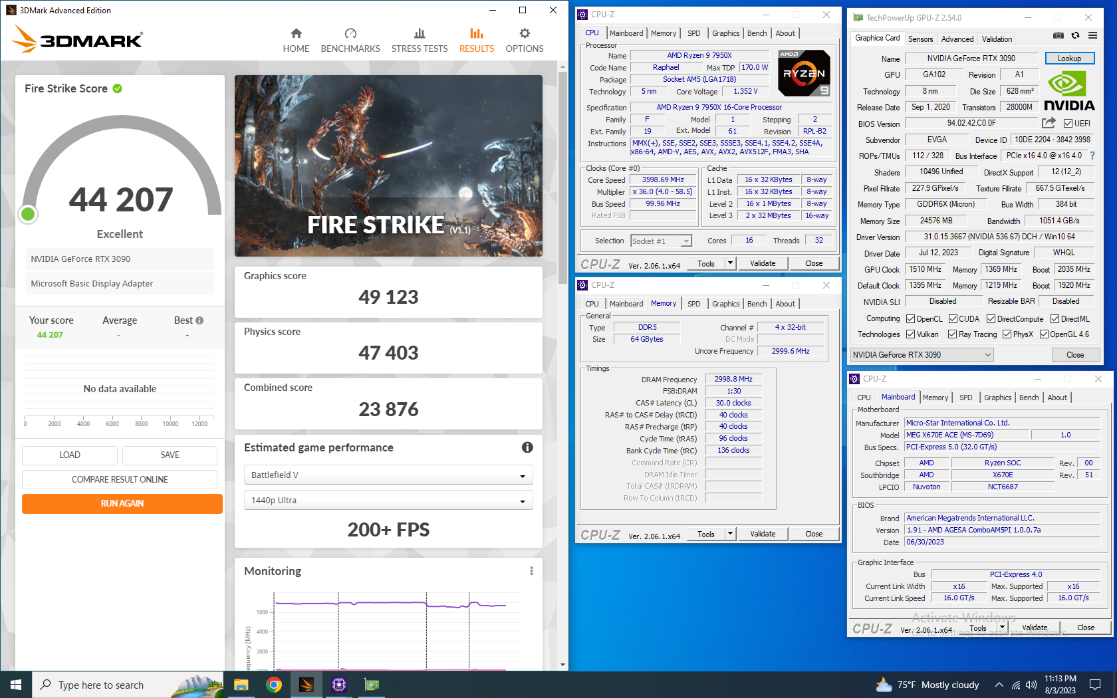
Task: Click the green valid score checkmark
Action: point(118,88)
